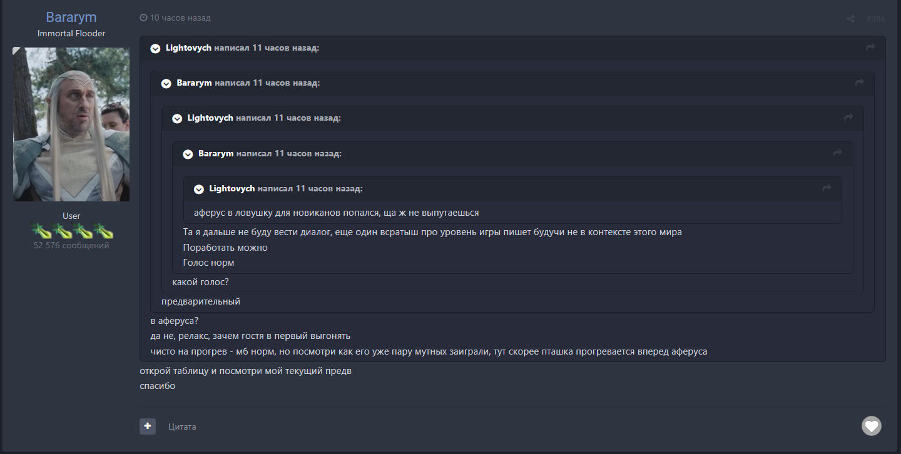
Task: Go to the outermost Lightovych quoted post via arrow
Action: coord(870,48)
